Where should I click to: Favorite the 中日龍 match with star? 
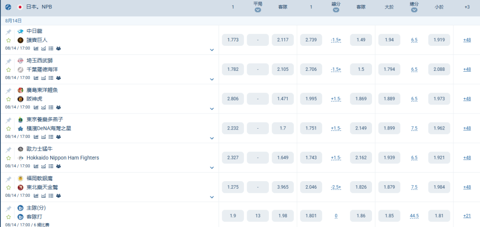pyautogui.click(x=8, y=40)
